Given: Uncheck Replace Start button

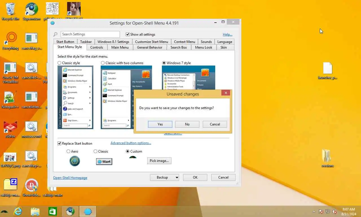Looking at the screenshot, I should (x=60, y=144).
